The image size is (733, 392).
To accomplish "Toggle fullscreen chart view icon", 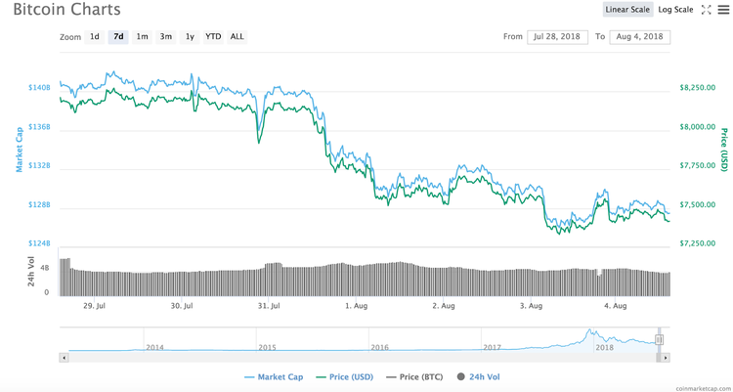I will [x=706, y=10].
